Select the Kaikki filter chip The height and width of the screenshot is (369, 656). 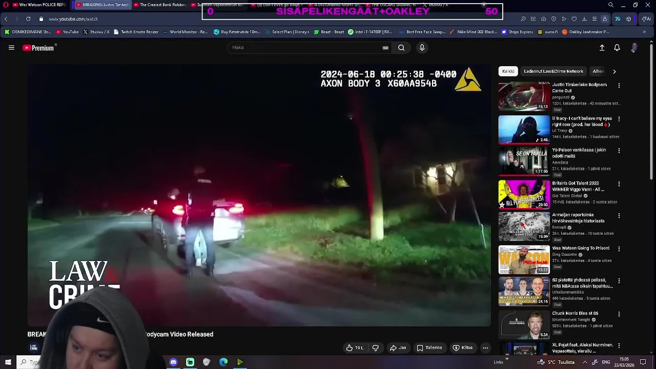(x=508, y=71)
